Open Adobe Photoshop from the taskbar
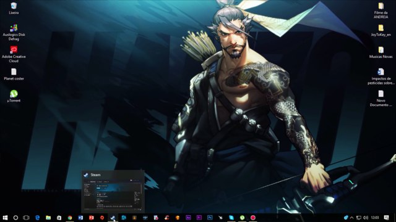 [210, 218]
